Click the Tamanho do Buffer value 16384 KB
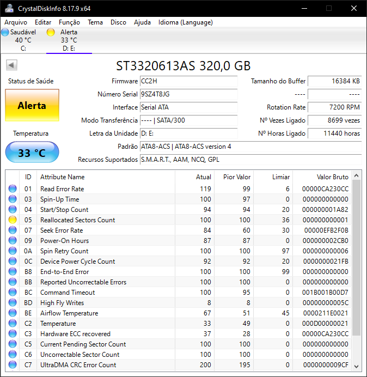 [x=334, y=81]
